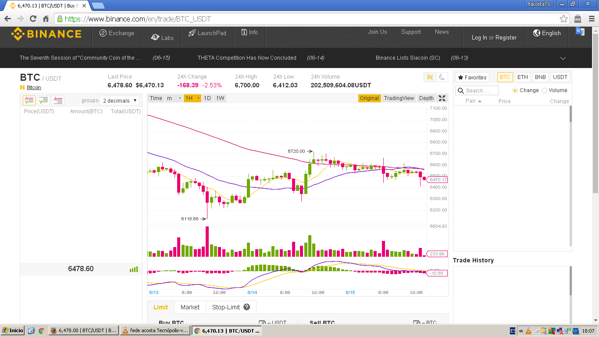The image size is (599, 337).
Task: Click the browser Forward arrow
Action: (20, 19)
